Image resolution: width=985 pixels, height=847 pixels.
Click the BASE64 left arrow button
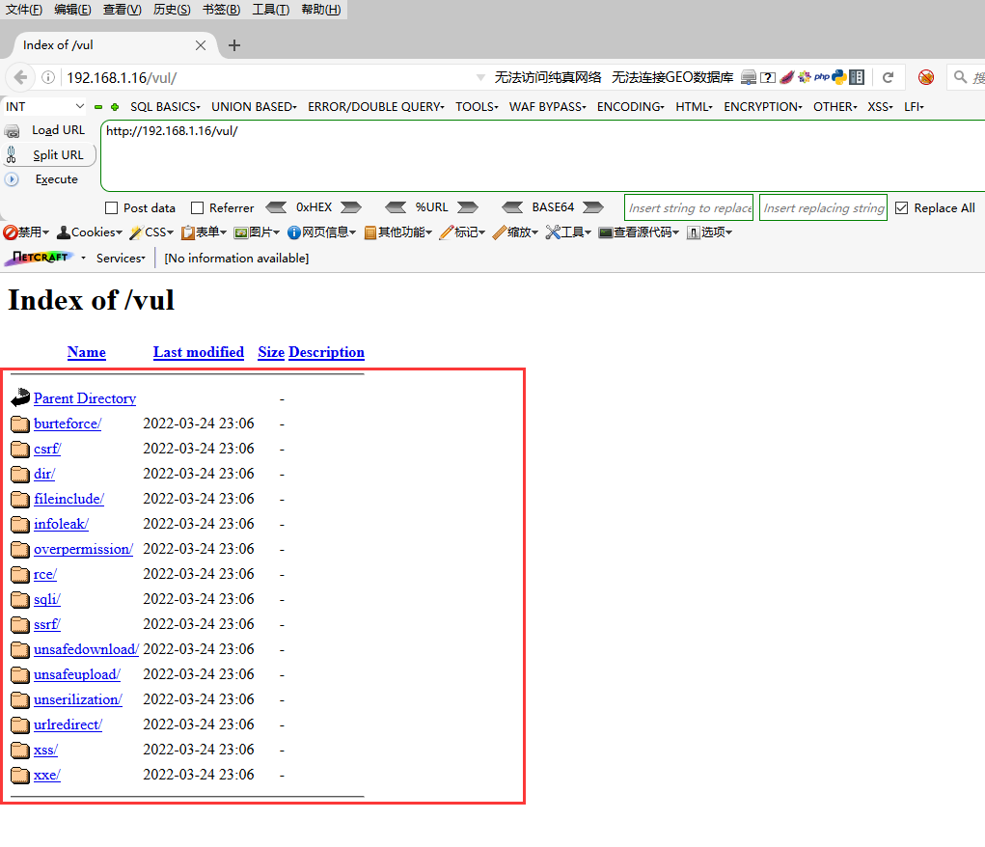[512, 207]
